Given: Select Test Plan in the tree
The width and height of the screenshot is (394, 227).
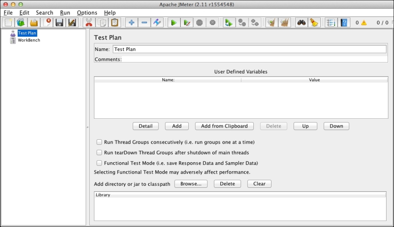Looking at the screenshot, I should click(x=27, y=33).
